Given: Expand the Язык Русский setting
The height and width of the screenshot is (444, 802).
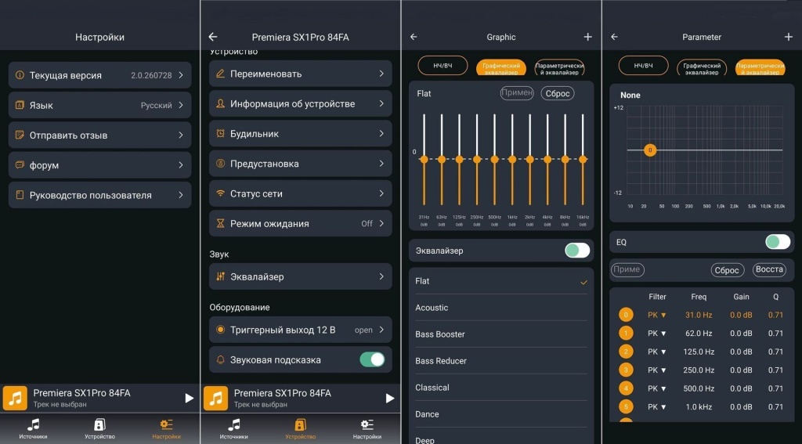Looking at the screenshot, I should [99, 106].
